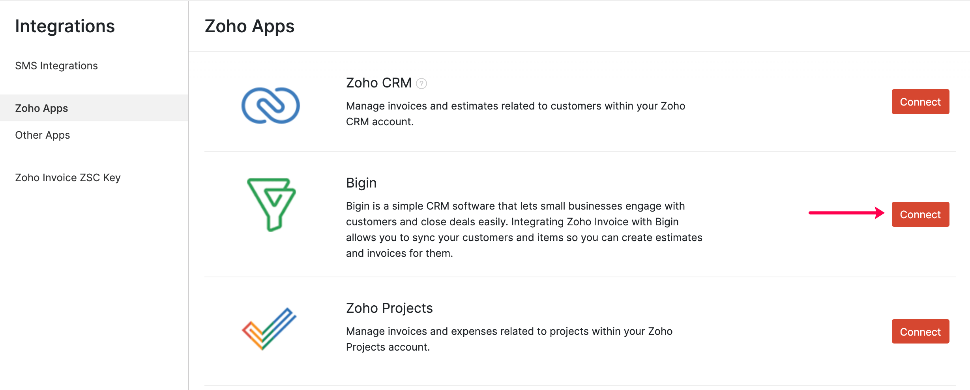The width and height of the screenshot is (970, 390).
Task: Connect the Zoho CRM integration
Action: [920, 102]
